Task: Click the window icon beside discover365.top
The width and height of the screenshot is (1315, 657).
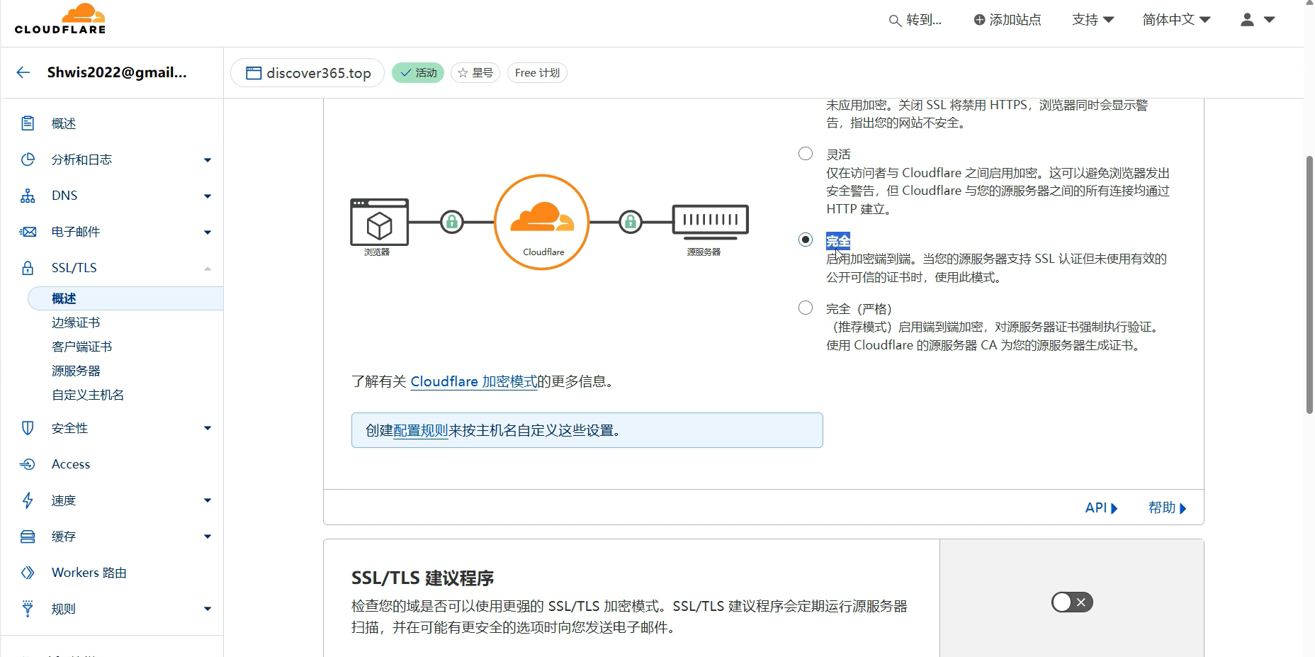Action: click(x=254, y=73)
